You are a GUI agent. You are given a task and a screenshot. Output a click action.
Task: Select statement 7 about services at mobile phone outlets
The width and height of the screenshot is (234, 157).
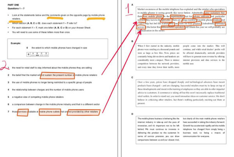pos(55,112)
